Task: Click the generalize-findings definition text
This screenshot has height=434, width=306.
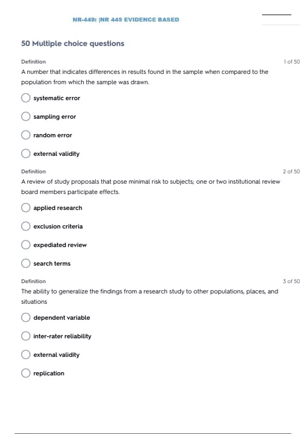Action: (x=149, y=296)
